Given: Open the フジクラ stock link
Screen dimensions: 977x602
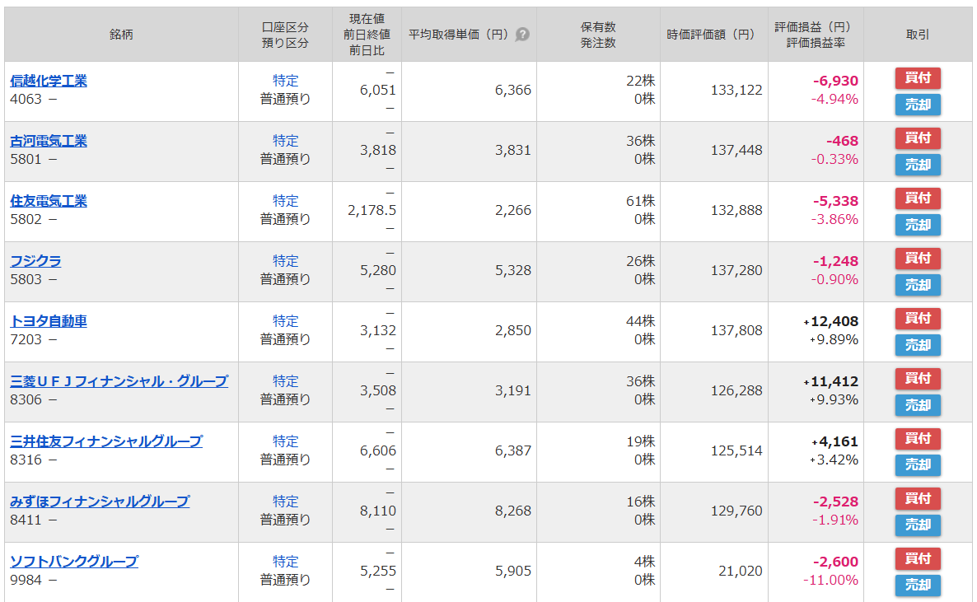Looking at the screenshot, I should (35, 261).
